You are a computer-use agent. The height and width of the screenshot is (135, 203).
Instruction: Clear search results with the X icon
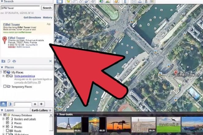pyautogui.click(x=50, y=61)
